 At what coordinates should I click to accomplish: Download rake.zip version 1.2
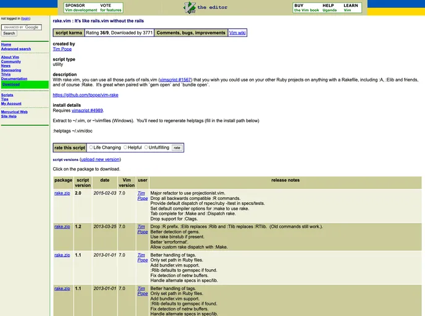pos(62,227)
